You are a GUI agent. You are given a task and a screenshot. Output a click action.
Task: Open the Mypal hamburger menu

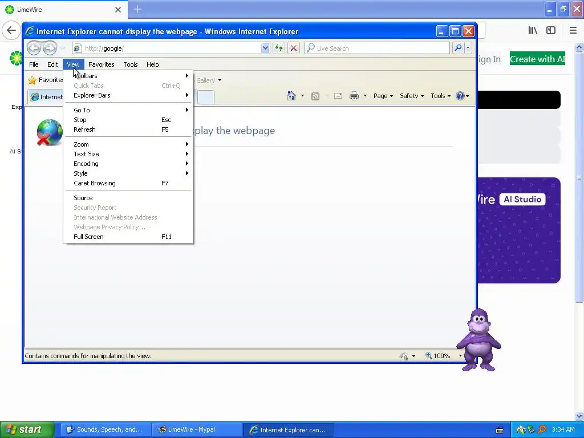pos(573,31)
